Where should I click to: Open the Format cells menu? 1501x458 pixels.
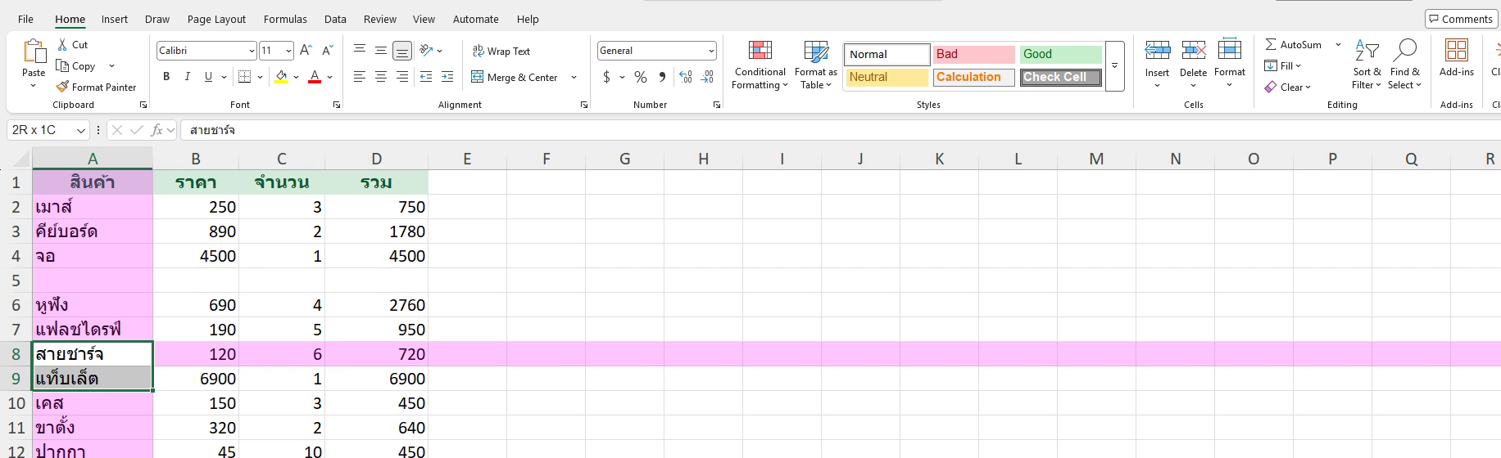point(1230,64)
